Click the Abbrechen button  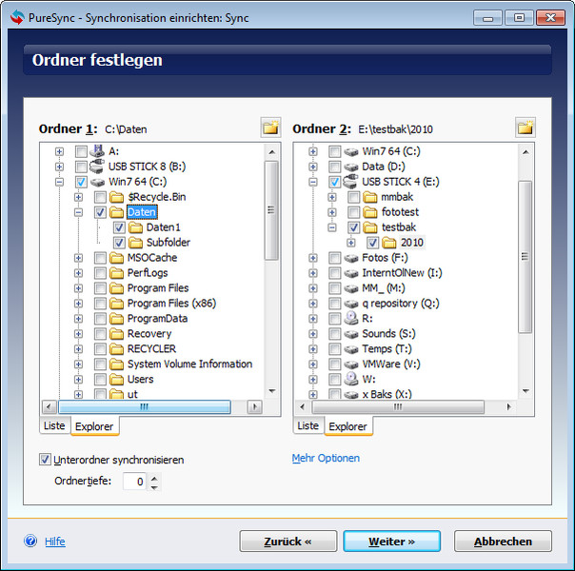click(503, 541)
